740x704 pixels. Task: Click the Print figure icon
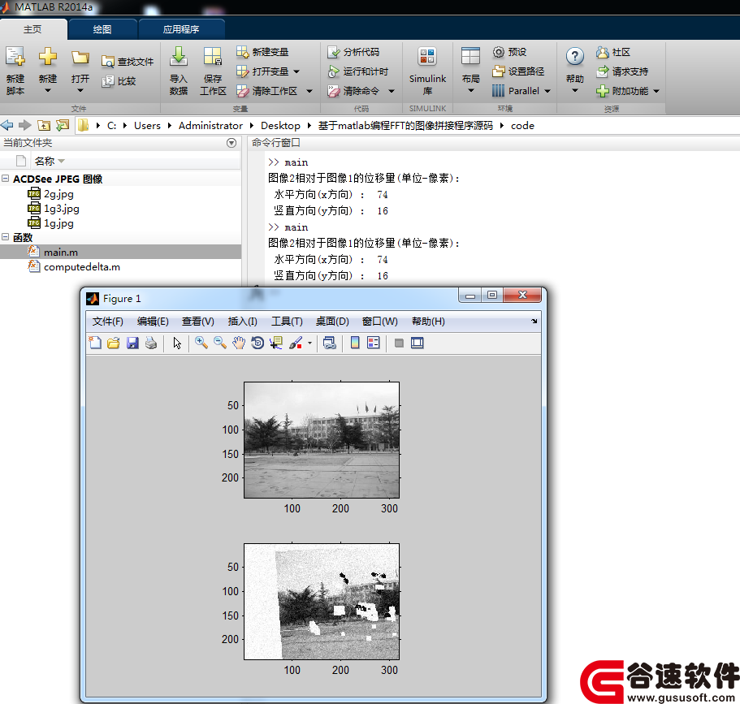coord(151,343)
